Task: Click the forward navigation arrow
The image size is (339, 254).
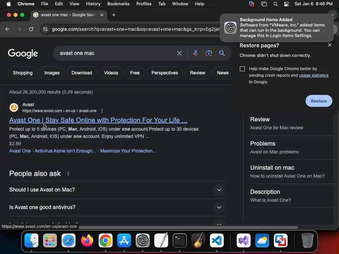Action: point(19,29)
